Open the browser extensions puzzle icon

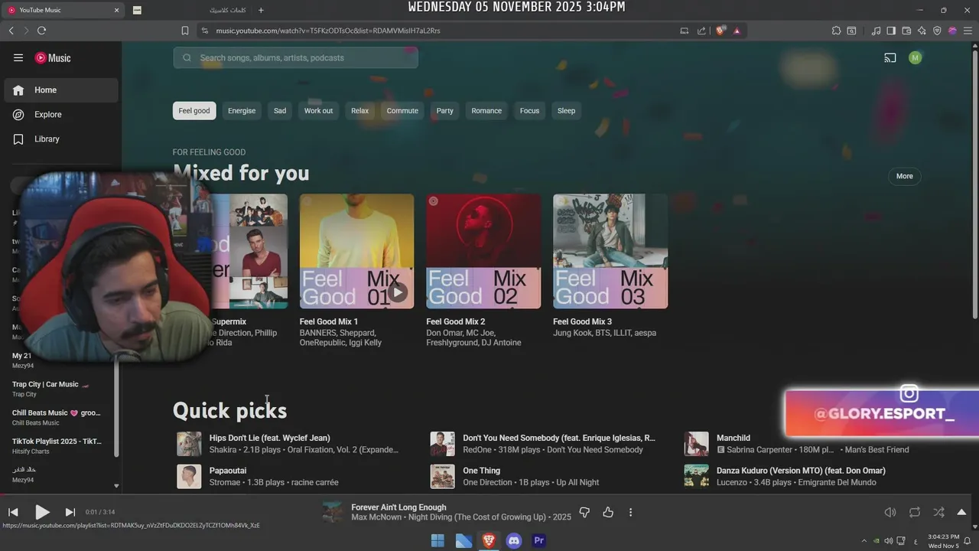(836, 31)
